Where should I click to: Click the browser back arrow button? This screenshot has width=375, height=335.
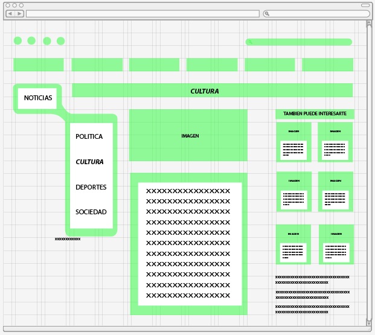10,13
